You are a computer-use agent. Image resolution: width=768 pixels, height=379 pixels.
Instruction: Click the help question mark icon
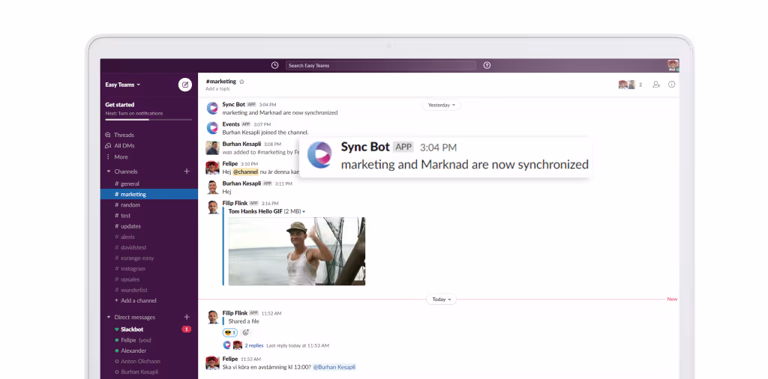(x=487, y=65)
